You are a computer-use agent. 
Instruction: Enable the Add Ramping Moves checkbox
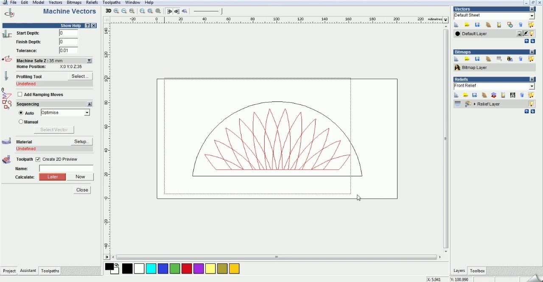point(20,95)
